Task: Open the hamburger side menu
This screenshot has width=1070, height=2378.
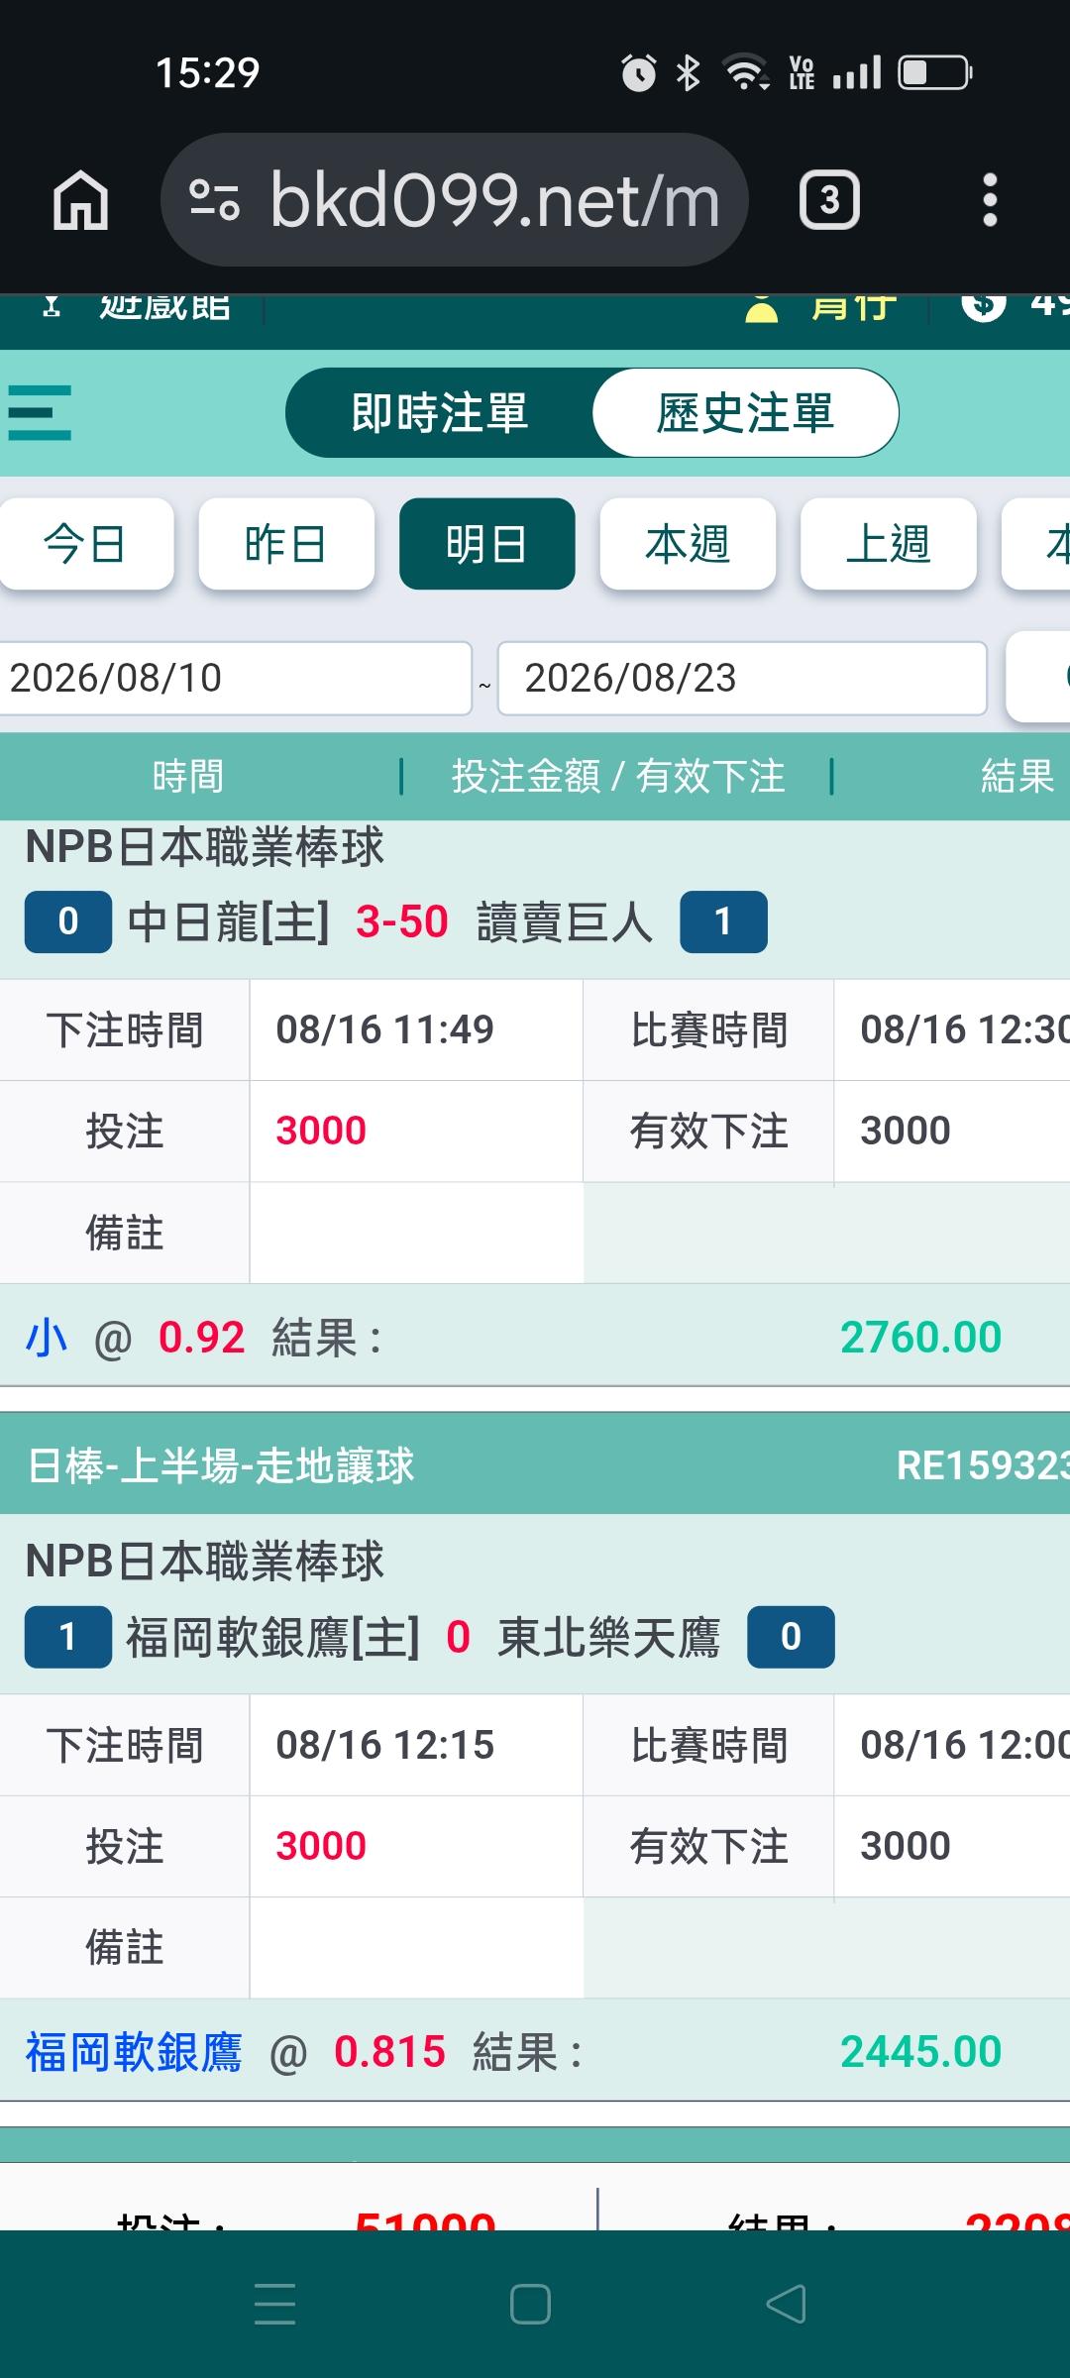Action: click(40, 412)
